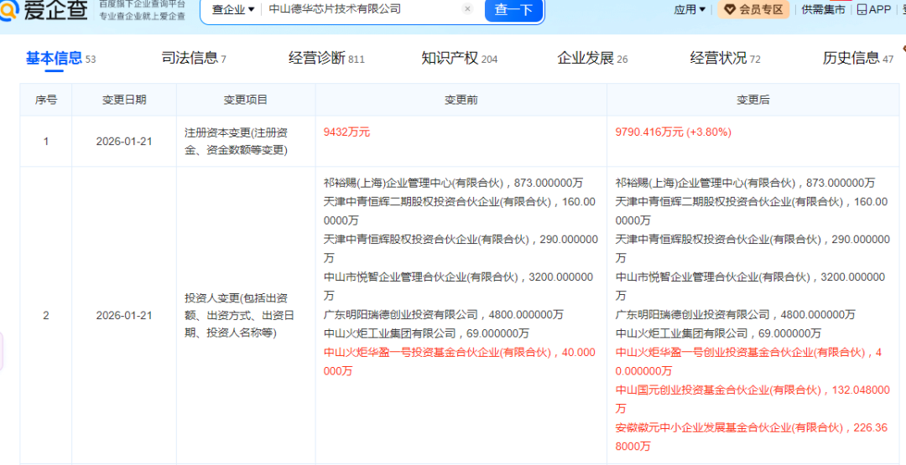The height and width of the screenshot is (465, 906).
Task: View the 经营状况 tab
Action: (x=718, y=58)
